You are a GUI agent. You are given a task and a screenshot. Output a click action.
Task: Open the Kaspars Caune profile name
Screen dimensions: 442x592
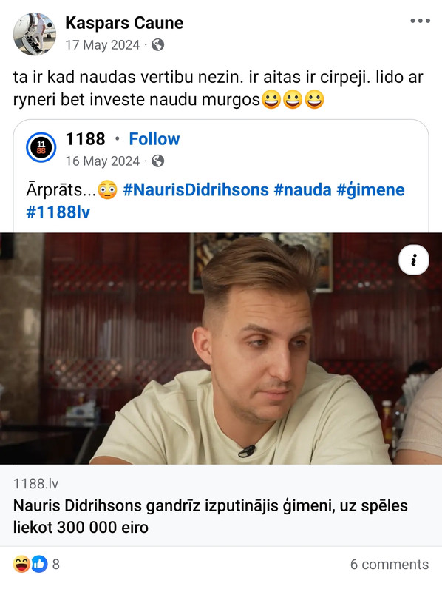124,23
